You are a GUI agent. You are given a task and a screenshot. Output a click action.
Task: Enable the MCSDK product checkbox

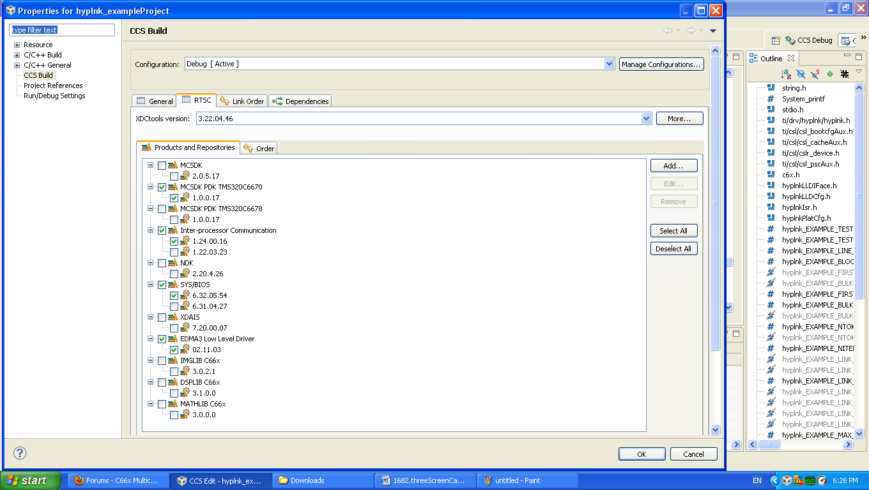click(162, 165)
